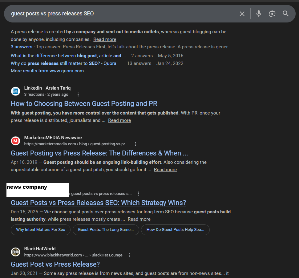Click the LinkedIn favicon
Viewport: 299px width, 278px height.
pyautogui.click(x=16, y=91)
